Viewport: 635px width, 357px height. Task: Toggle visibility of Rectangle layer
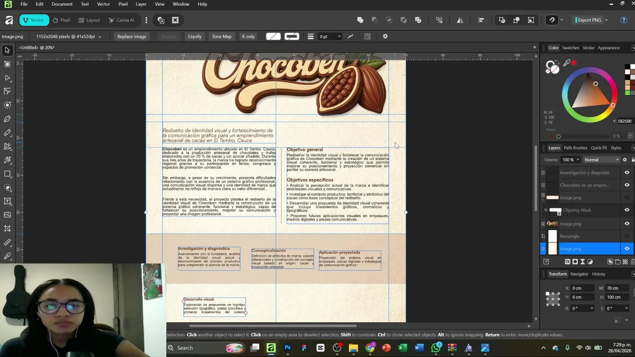(627, 236)
